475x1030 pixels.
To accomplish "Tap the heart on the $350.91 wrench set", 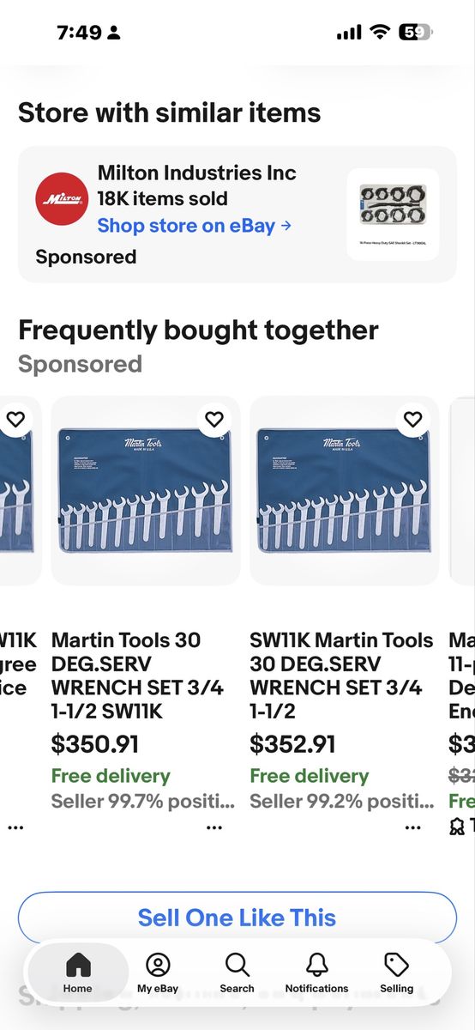I will click(x=214, y=419).
